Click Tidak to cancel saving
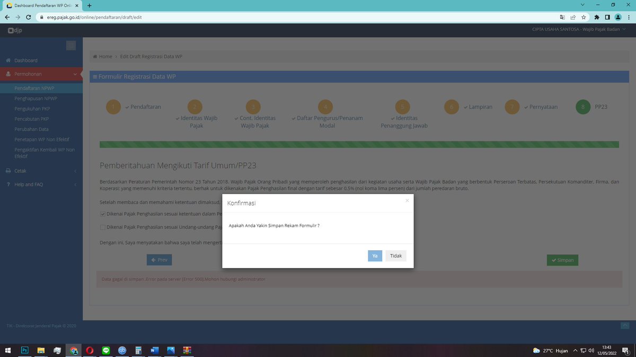 (x=396, y=255)
